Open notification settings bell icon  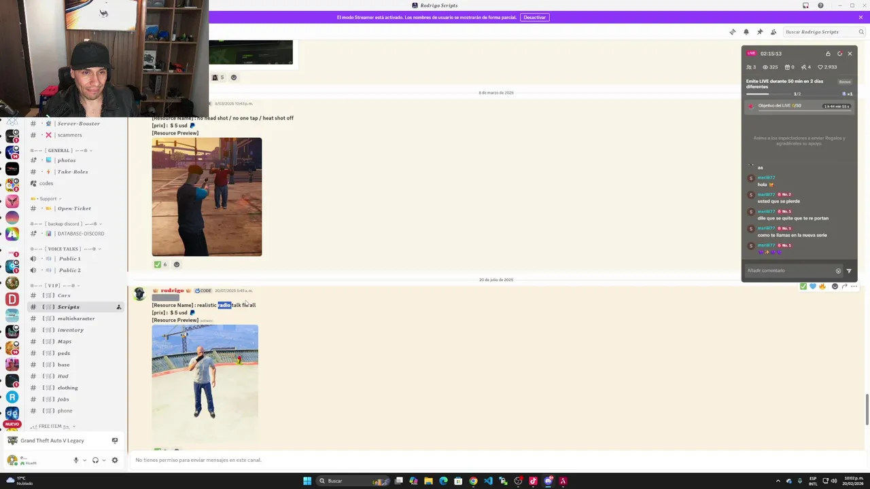[746, 32]
